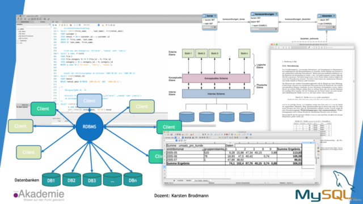The image size is (363, 204).
Task: Switch to the Administration tab in Workbench navigator
Action: pyautogui.click(x=25, y=22)
